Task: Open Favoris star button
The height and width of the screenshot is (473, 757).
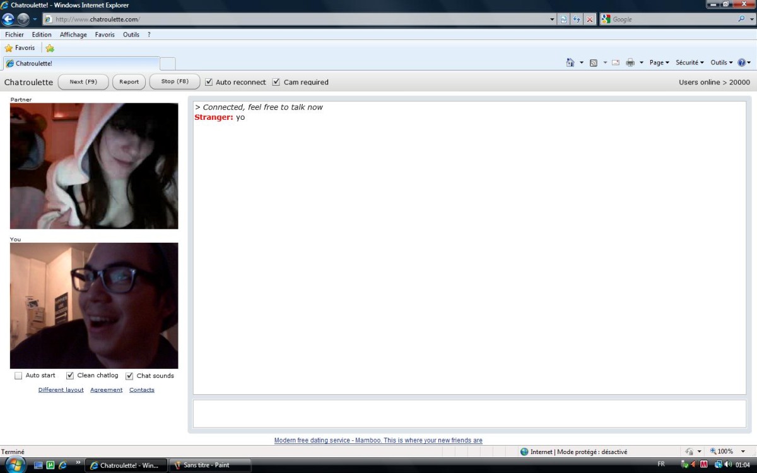Action: click(20, 48)
